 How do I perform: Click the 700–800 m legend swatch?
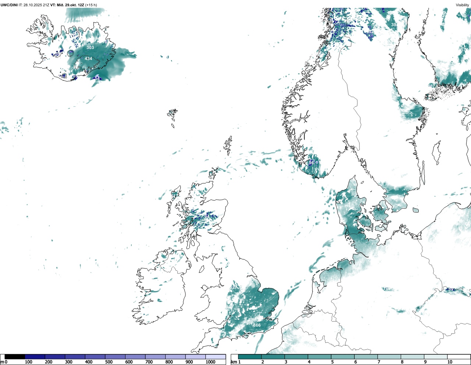[155, 357]
